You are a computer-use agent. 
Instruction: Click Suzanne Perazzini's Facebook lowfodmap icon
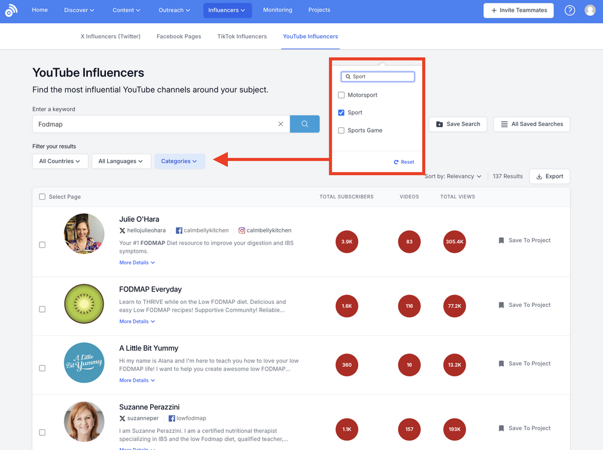pos(172,419)
